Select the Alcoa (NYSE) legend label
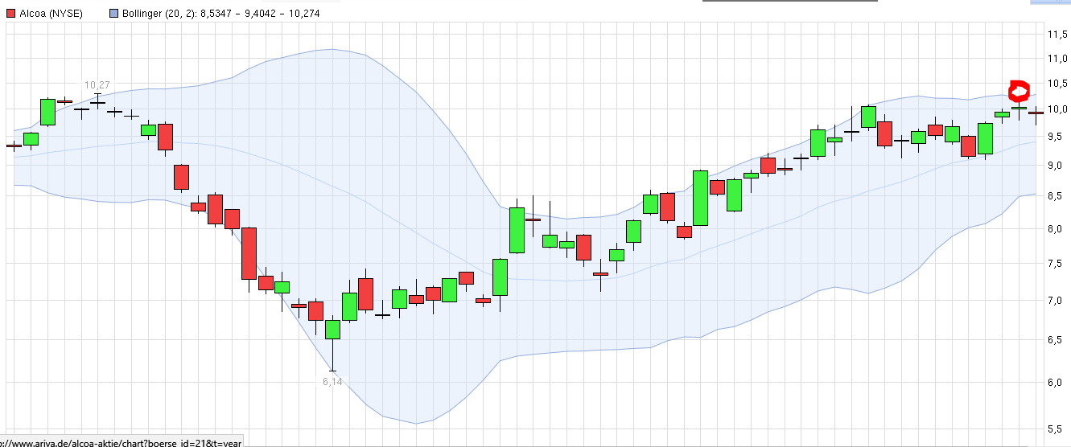Screen dimensions: 1071x447 coord(51,14)
